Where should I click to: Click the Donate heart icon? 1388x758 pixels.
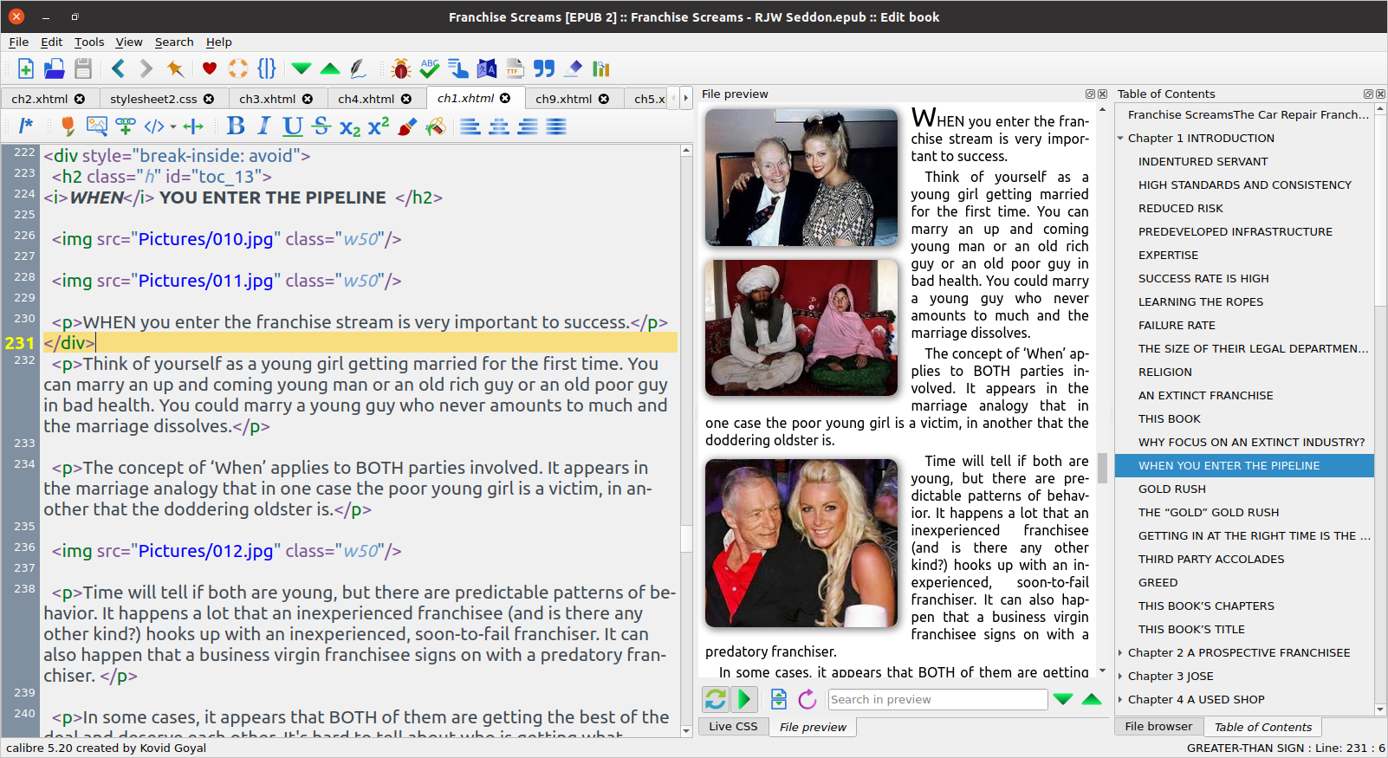[x=209, y=68]
